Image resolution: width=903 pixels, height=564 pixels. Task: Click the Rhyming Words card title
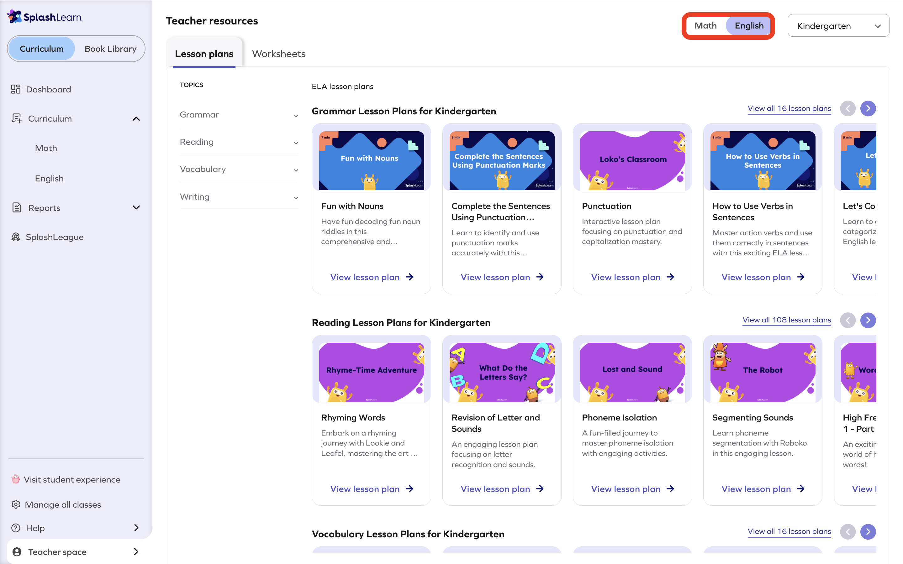point(353,418)
